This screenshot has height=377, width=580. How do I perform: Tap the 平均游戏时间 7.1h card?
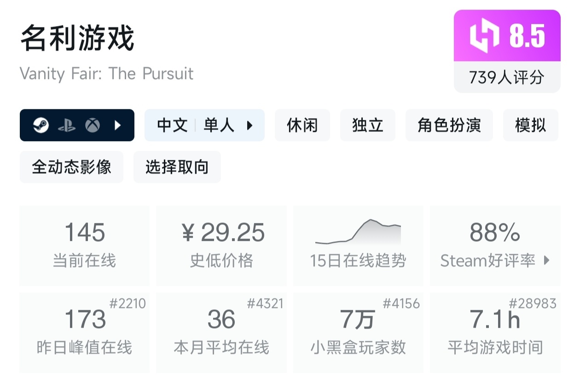[495, 332]
